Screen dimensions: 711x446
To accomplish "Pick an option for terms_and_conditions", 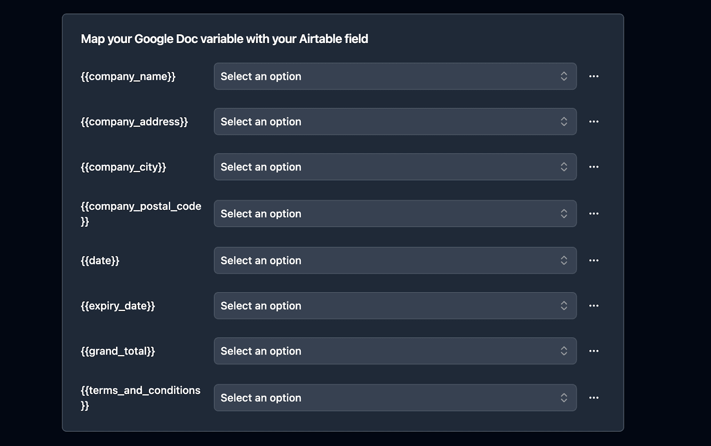I will point(395,398).
